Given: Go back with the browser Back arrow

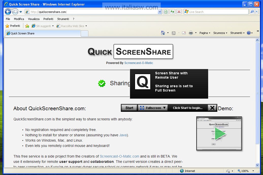Looking at the screenshot, I should point(8,12).
